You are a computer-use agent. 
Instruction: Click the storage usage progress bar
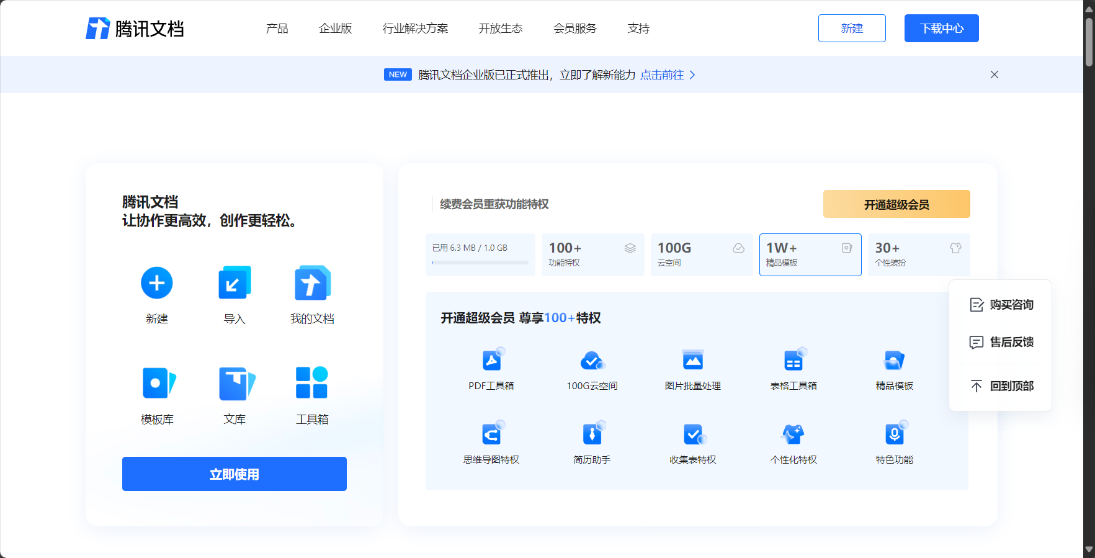click(x=480, y=263)
